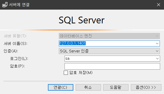Click the 연결(C) button
This screenshot has width=164, height=94.
(x=61, y=87)
